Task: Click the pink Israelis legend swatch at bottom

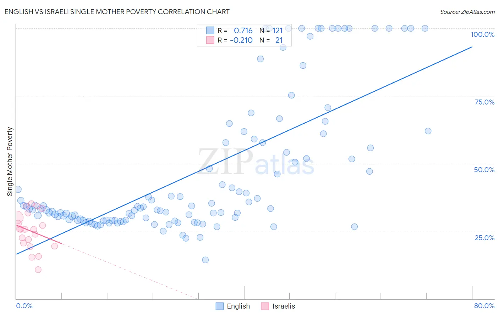Action: [x=265, y=306]
